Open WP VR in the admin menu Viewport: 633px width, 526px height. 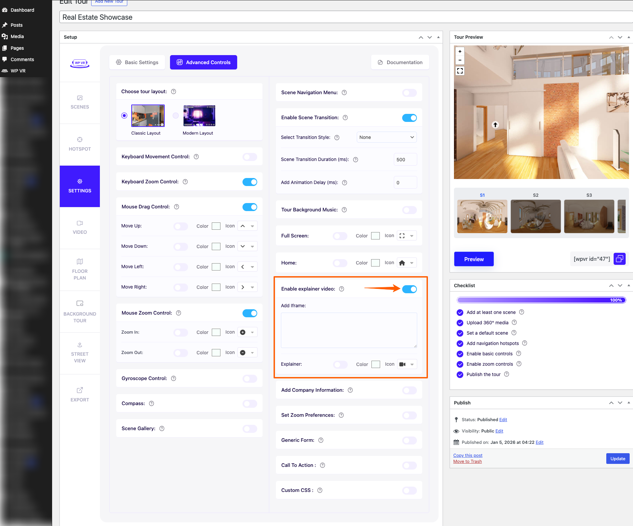click(18, 71)
